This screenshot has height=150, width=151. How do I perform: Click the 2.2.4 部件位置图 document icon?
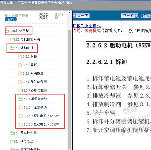point(20,82)
